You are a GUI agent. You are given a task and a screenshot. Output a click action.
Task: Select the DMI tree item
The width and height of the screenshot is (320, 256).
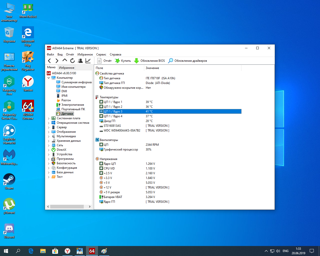click(x=62, y=91)
